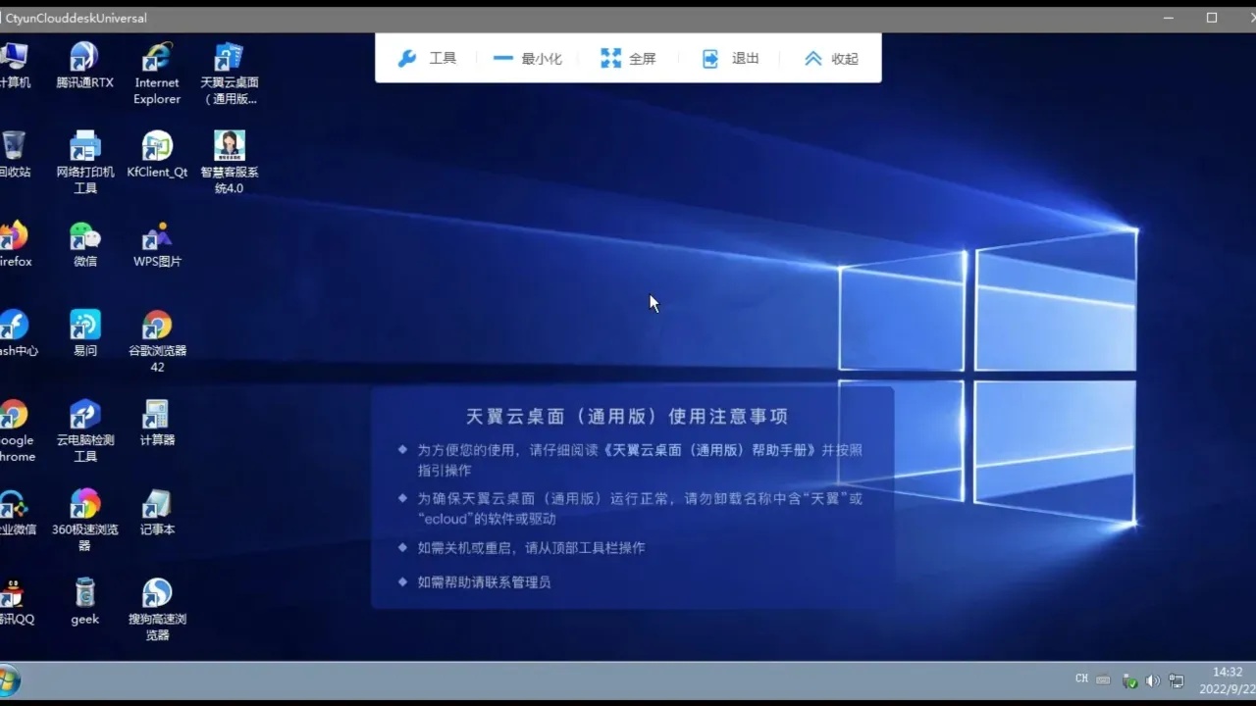Collapse the toolbar with 收起
This screenshot has height=706, width=1256.
[x=831, y=59]
